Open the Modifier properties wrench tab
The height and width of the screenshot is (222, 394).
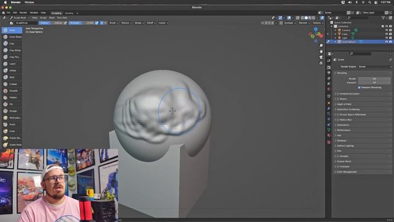[x=329, y=109]
